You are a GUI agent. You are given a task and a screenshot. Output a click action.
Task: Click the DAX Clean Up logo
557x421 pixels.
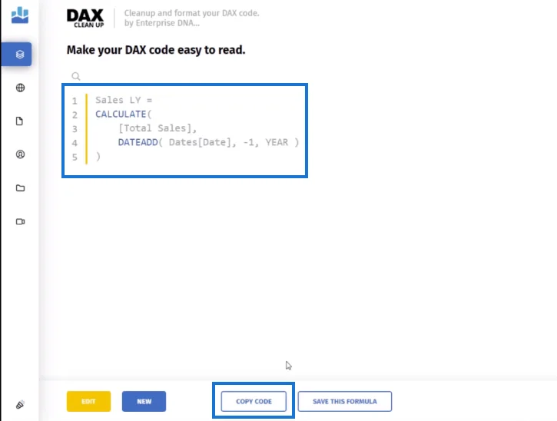coord(85,18)
